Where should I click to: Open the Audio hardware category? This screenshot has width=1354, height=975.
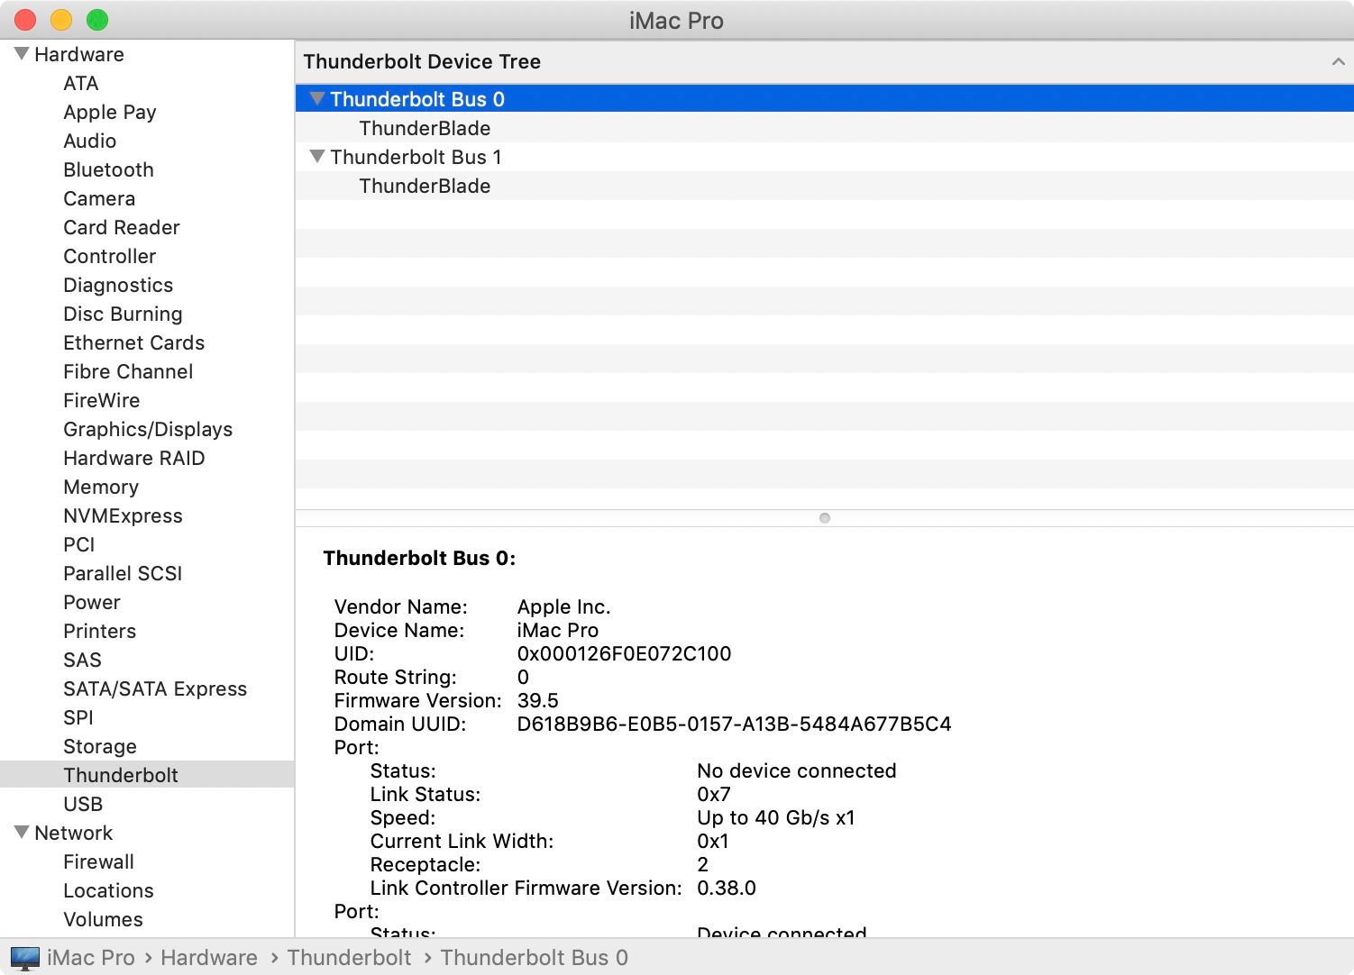tap(90, 141)
